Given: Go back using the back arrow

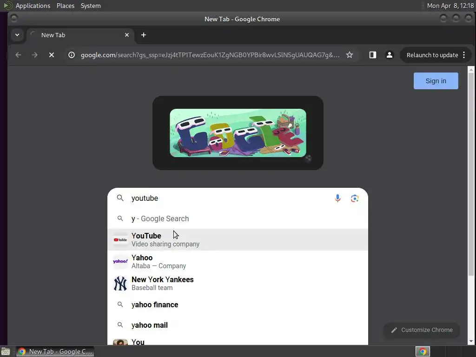Looking at the screenshot, I should (x=18, y=55).
